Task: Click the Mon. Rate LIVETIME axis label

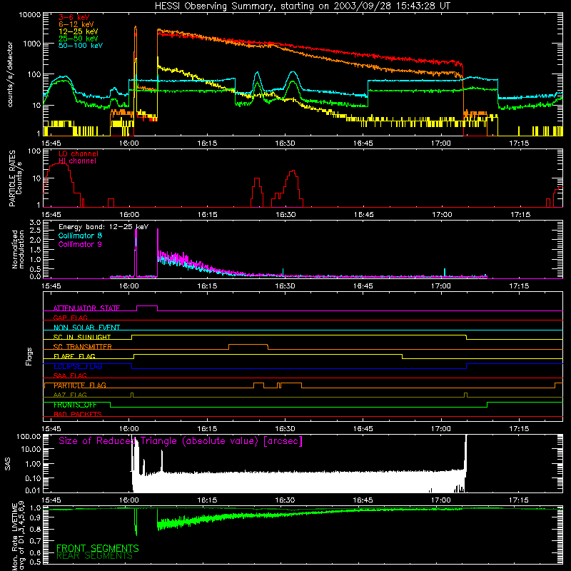Action: click(x=19, y=537)
